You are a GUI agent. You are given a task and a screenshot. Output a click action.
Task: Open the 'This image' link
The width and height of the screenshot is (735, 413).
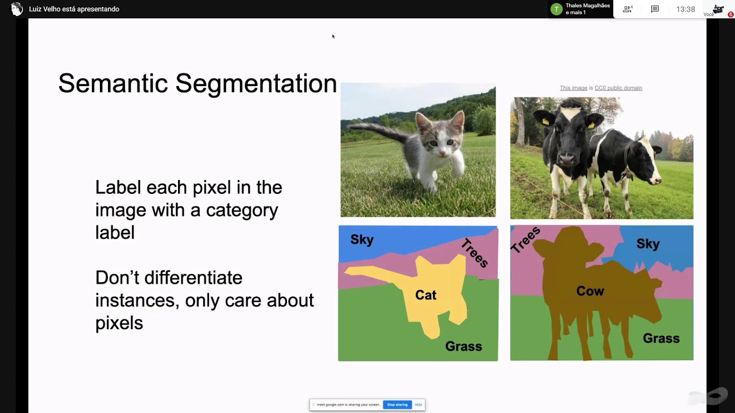573,88
